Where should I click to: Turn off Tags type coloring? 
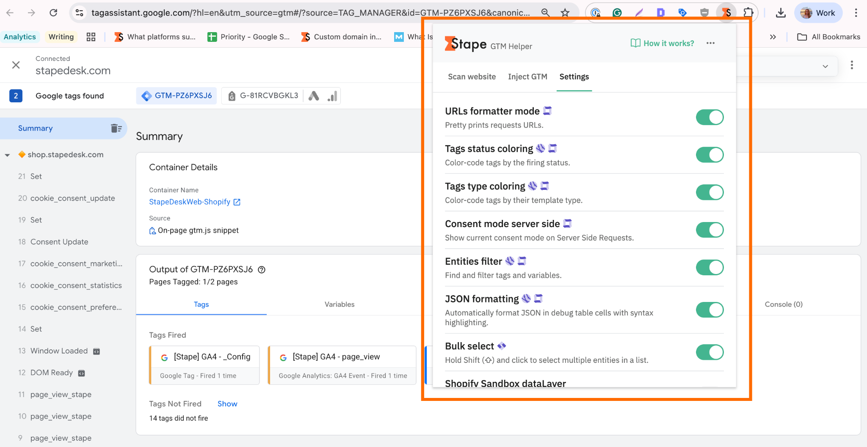pyautogui.click(x=710, y=192)
